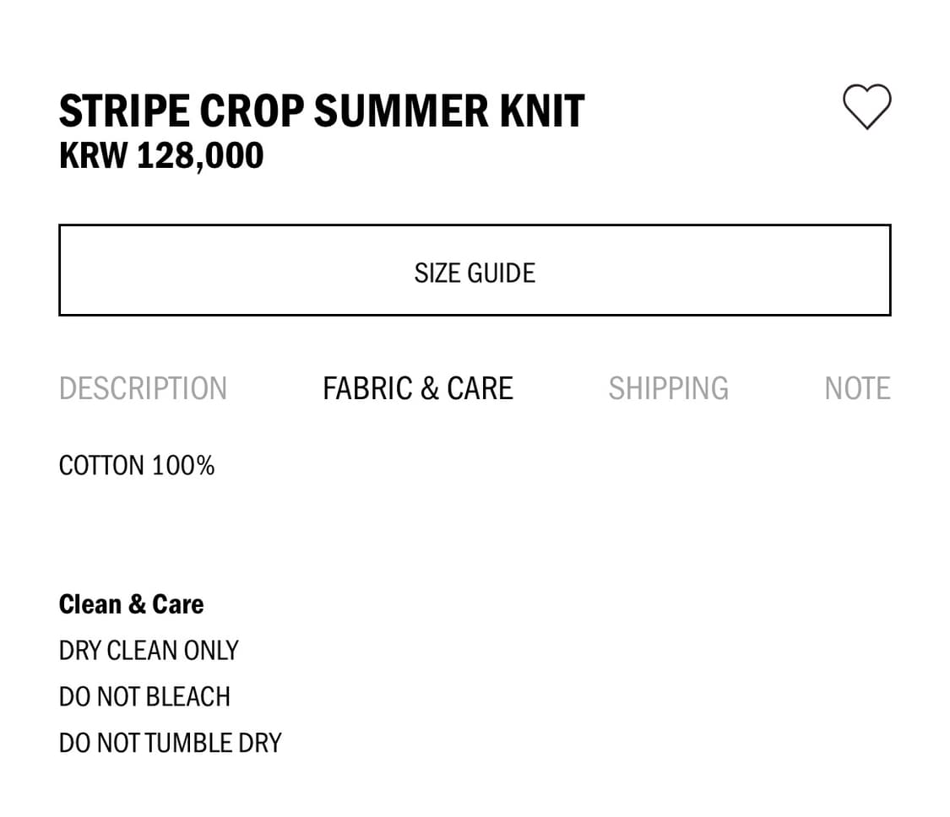Click the Stripe Crop Summer Knit title

point(321,111)
